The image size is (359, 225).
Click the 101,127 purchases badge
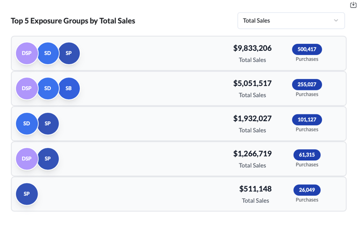click(x=306, y=120)
